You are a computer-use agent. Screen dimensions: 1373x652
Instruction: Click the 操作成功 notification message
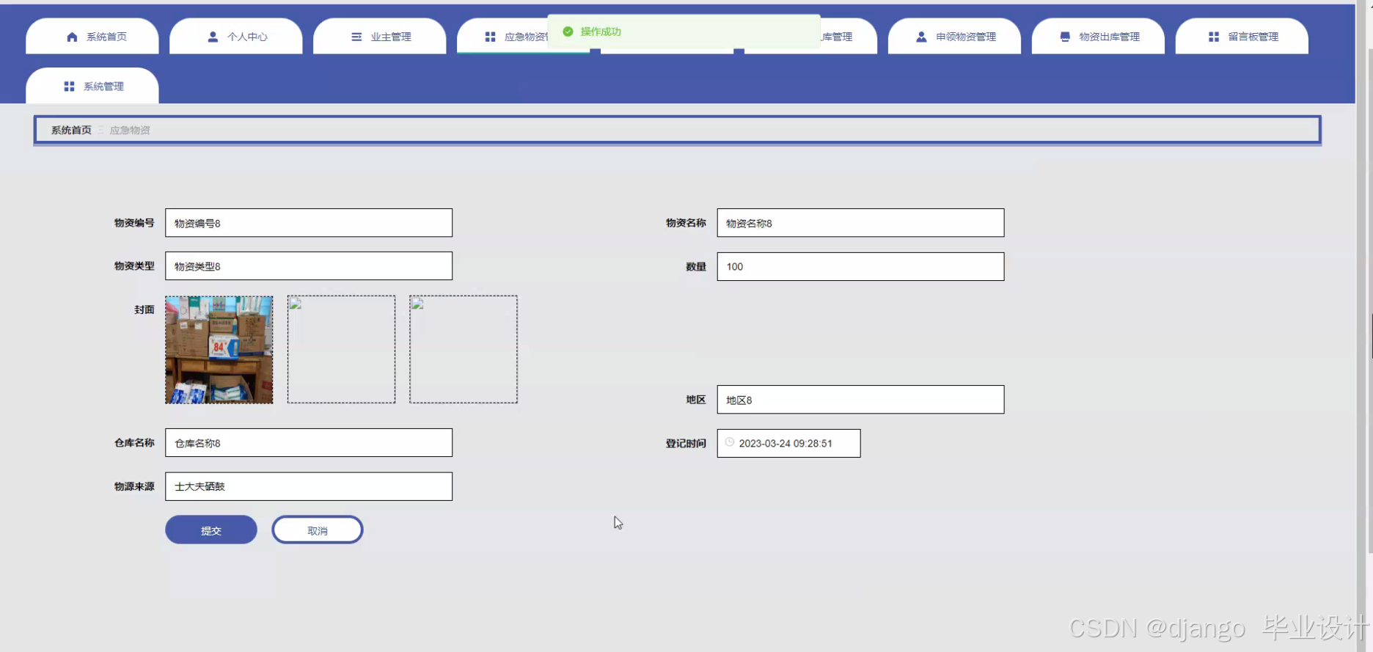tap(684, 32)
